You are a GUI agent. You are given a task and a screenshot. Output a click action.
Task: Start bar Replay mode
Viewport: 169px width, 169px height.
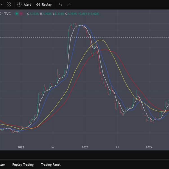(x=44, y=5)
